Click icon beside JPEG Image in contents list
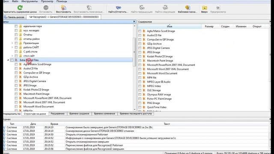The image size is (274, 154). [x=144, y=52]
